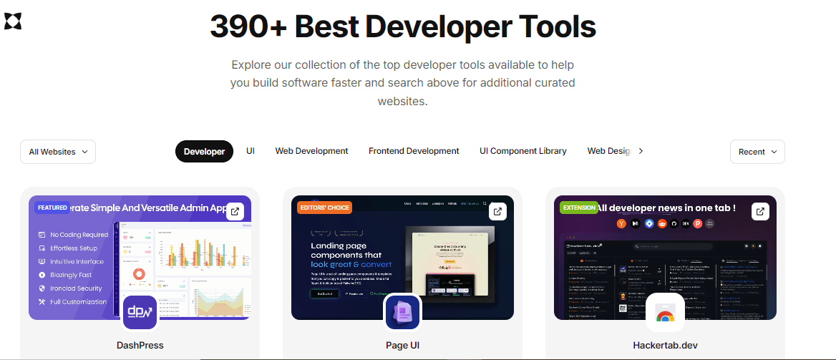Click the Hackertab.dev Chrome store icon
The width and height of the screenshot is (836, 360).
tap(665, 313)
